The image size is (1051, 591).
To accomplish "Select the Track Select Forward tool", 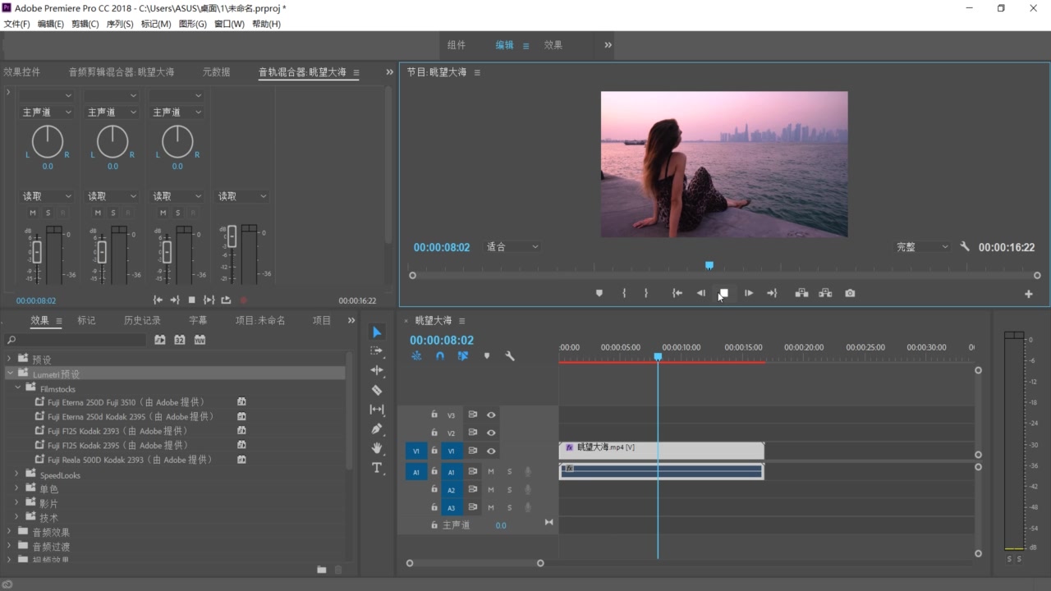I will click(377, 350).
